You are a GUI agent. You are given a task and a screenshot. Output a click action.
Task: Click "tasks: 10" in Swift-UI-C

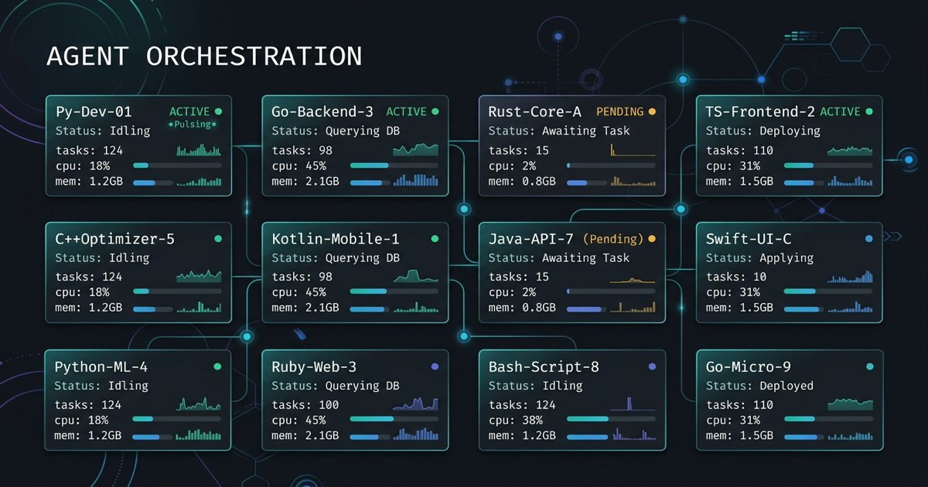(736, 277)
